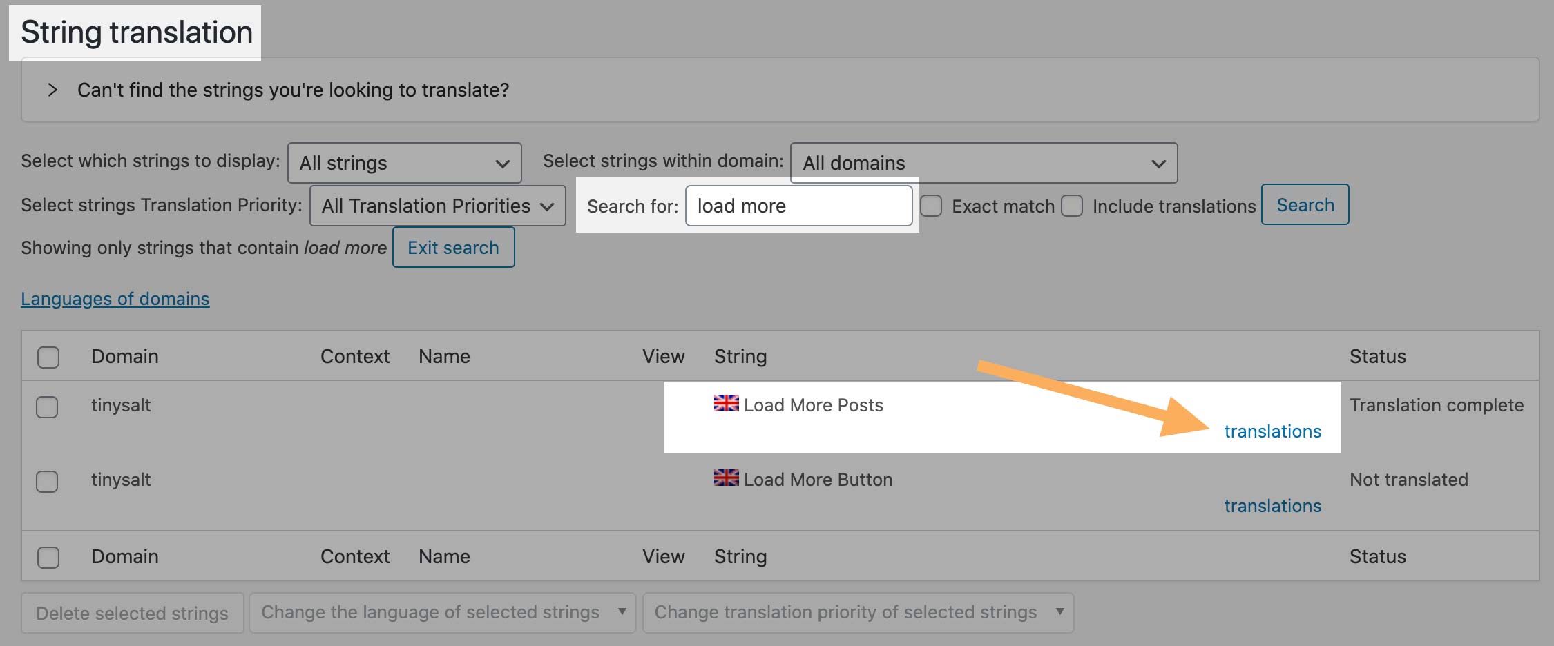Click the UK flag beside Load More Button
Screen dimensions: 1554x646
coord(726,478)
